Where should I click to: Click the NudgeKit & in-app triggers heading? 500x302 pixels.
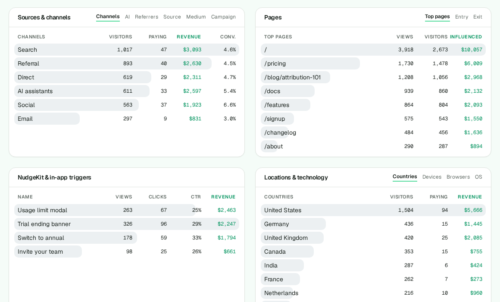point(55,177)
